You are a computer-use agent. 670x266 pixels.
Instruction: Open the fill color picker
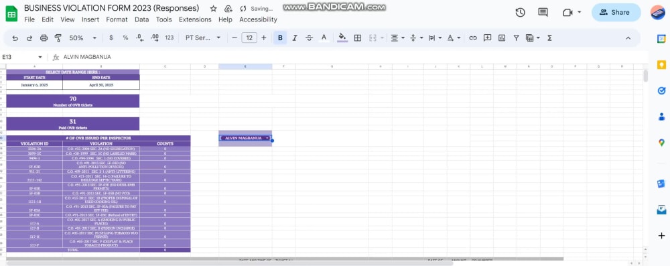coord(342,38)
